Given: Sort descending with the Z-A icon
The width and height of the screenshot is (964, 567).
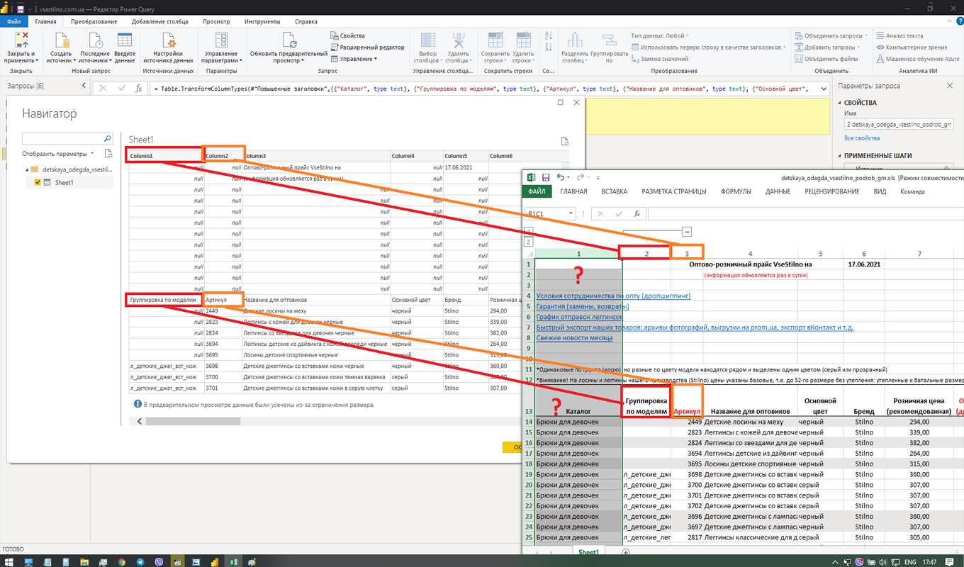Looking at the screenshot, I should click(x=549, y=48).
